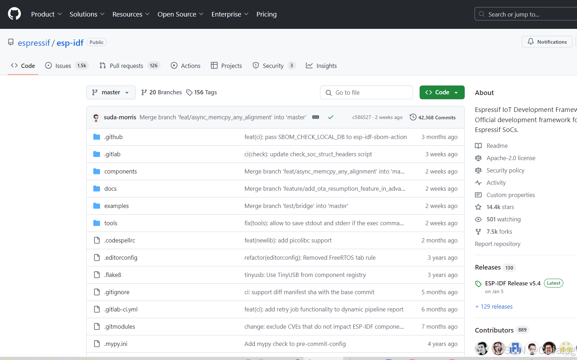The height and width of the screenshot is (360, 577).
Task: Expand the Solutions menu
Action: click(x=87, y=14)
